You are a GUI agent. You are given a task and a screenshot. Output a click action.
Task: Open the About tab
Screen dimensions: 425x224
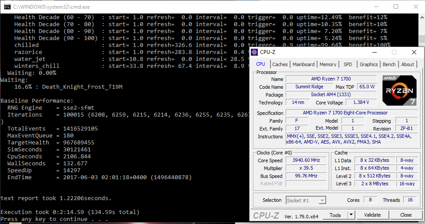[408, 64]
